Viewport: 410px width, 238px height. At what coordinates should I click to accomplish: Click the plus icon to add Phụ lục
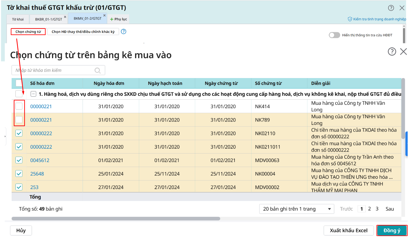(x=112, y=19)
